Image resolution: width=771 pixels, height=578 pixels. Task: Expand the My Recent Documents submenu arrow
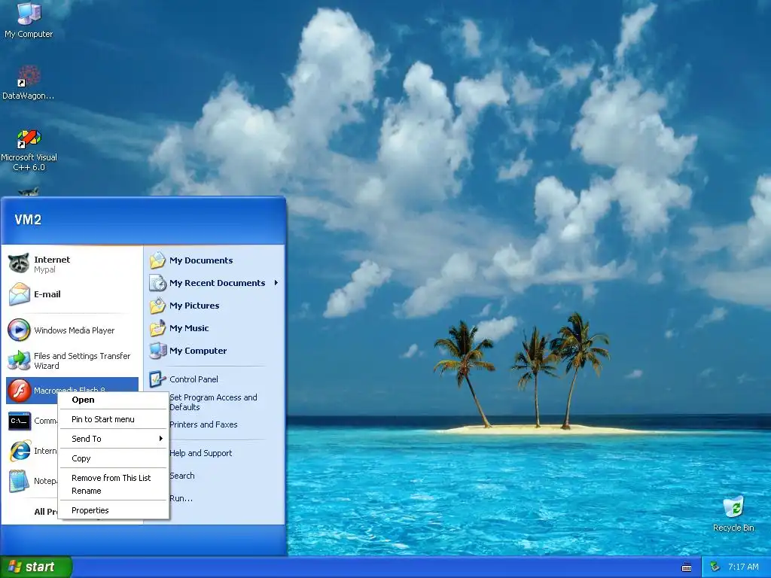(x=276, y=283)
